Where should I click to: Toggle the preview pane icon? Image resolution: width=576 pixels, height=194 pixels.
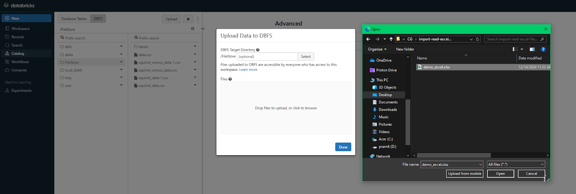pyautogui.click(x=532, y=49)
